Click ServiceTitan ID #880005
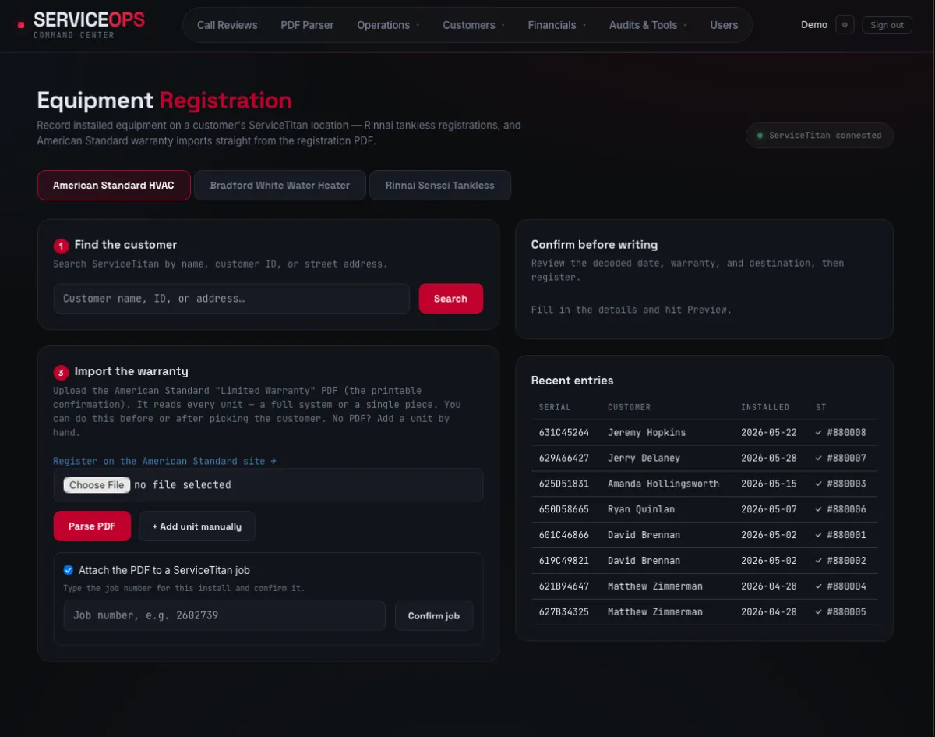 click(x=846, y=612)
